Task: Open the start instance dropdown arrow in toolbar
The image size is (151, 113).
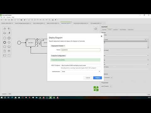Action: point(58,20)
